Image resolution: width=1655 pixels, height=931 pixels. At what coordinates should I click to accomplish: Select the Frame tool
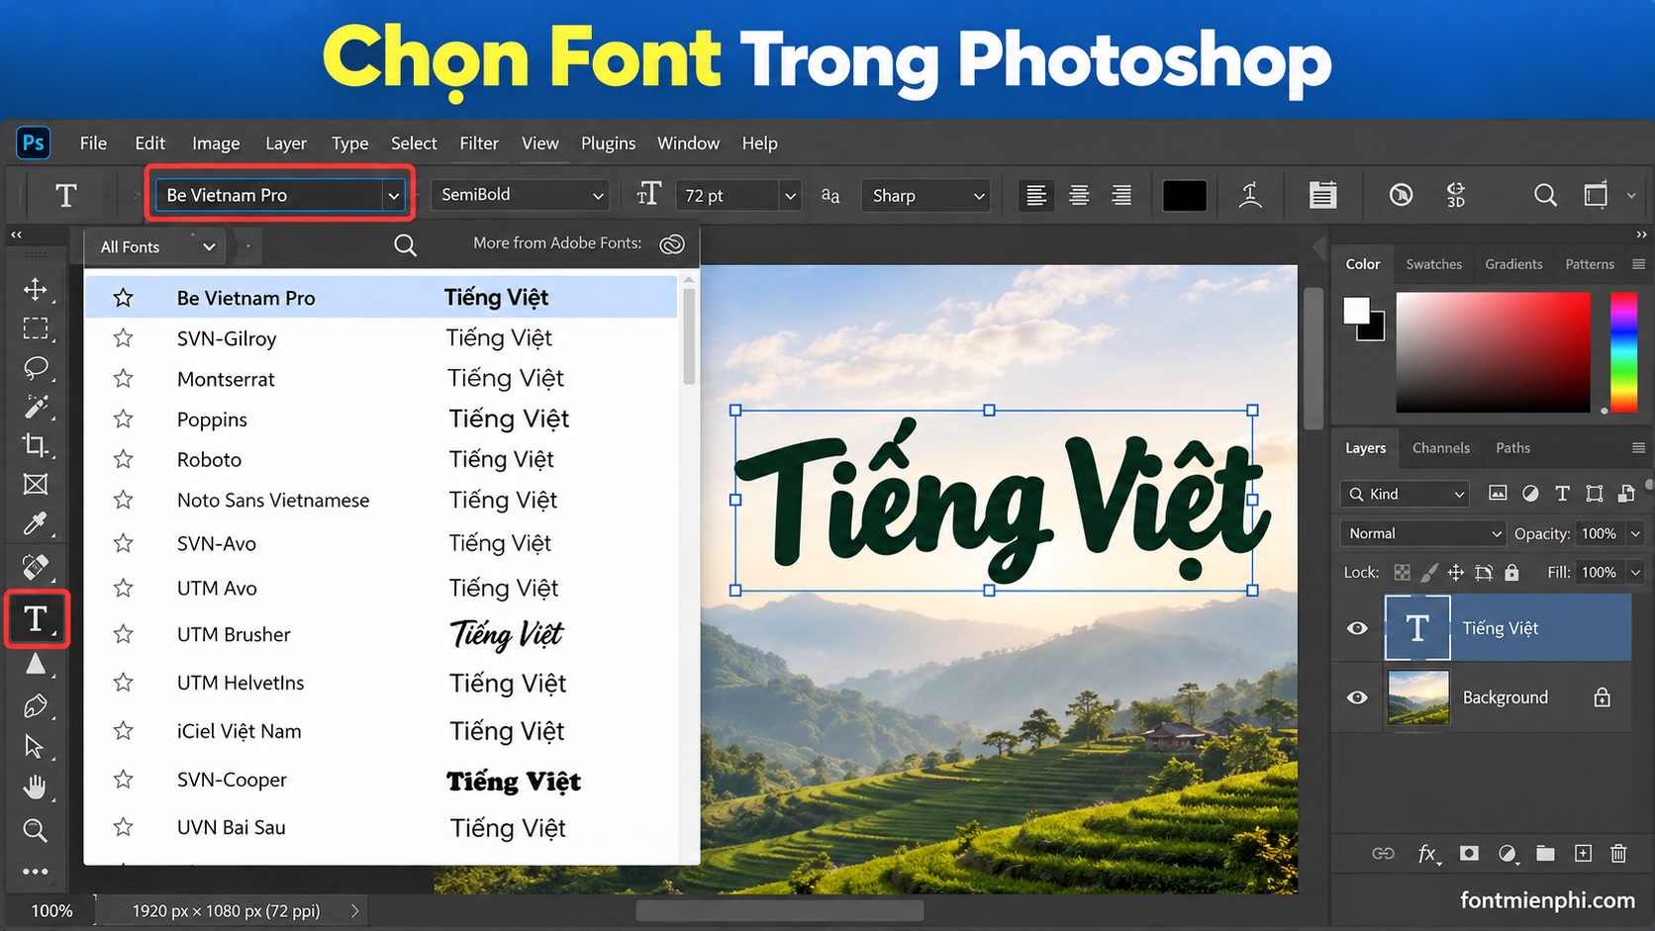pyautogui.click(x=36, y=484)
